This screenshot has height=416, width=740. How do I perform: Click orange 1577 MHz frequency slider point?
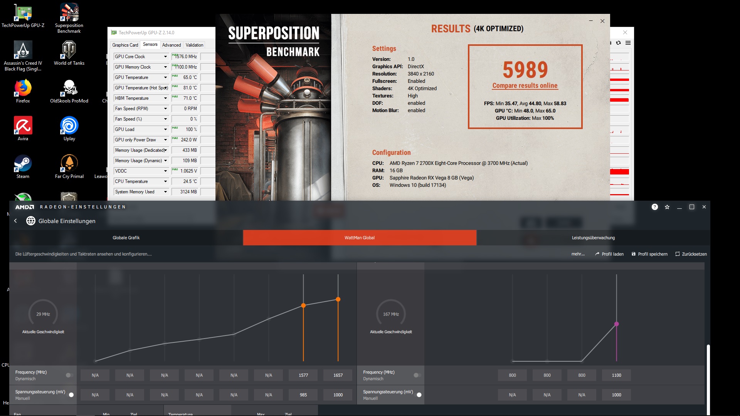coord(303,305)
